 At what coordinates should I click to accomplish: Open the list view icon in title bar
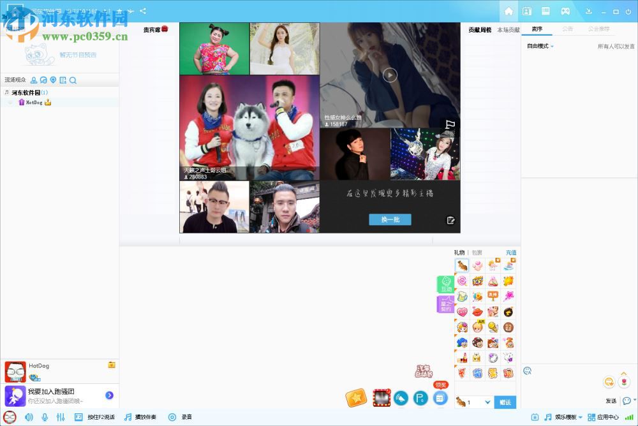[x=545, y=11]
